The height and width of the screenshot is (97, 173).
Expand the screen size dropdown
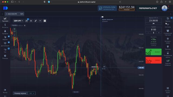click(32, 93)
